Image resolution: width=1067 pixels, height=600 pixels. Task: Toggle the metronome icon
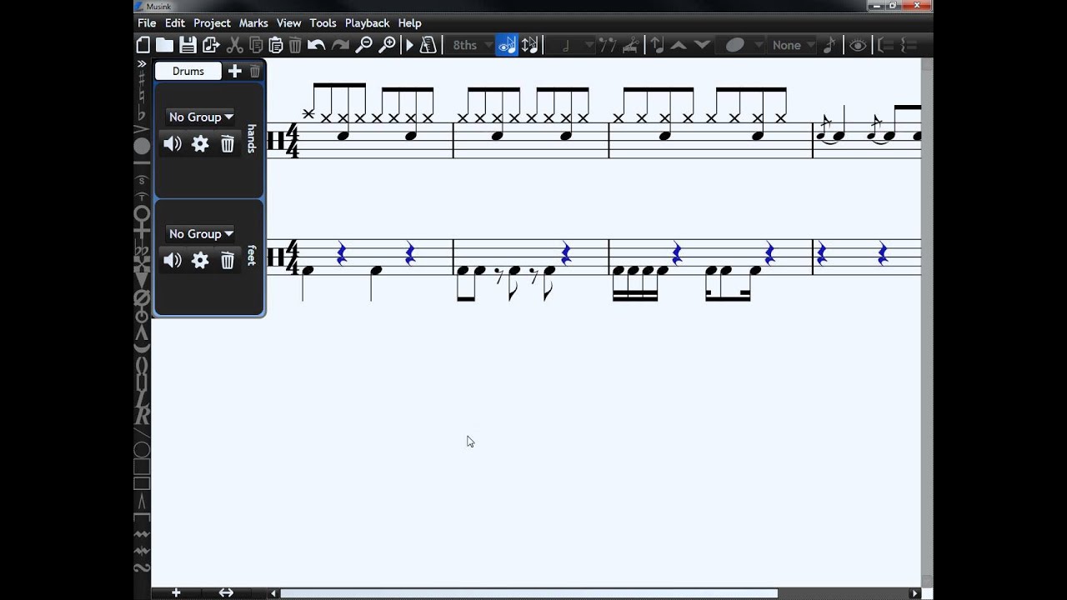[x=428, y=45]
